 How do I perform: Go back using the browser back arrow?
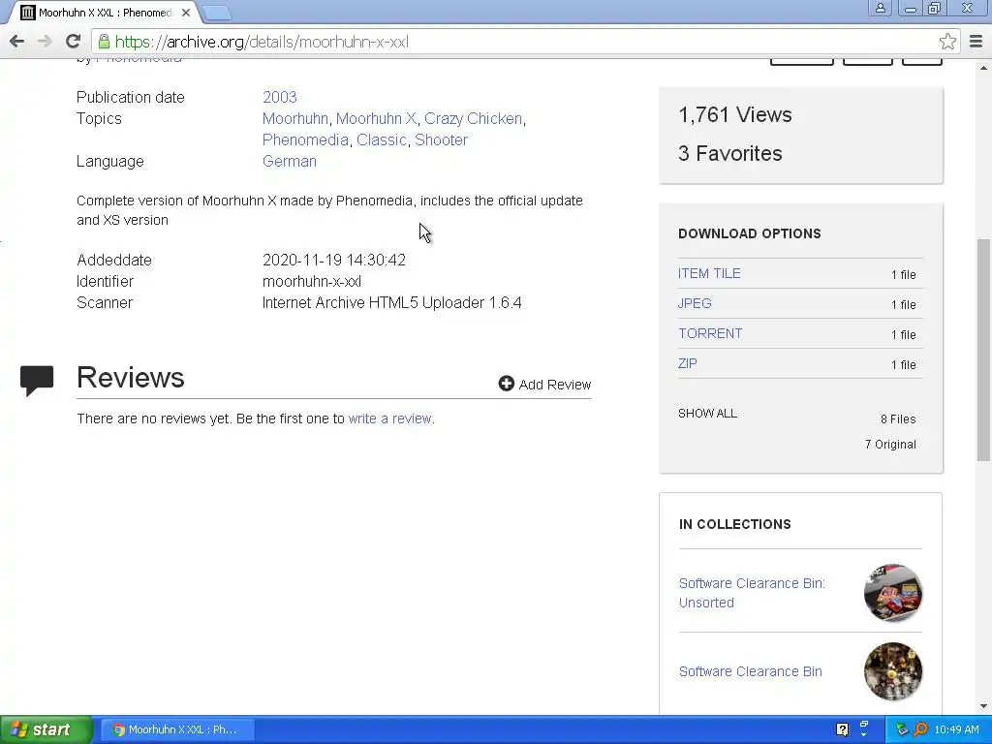(17, 42)
